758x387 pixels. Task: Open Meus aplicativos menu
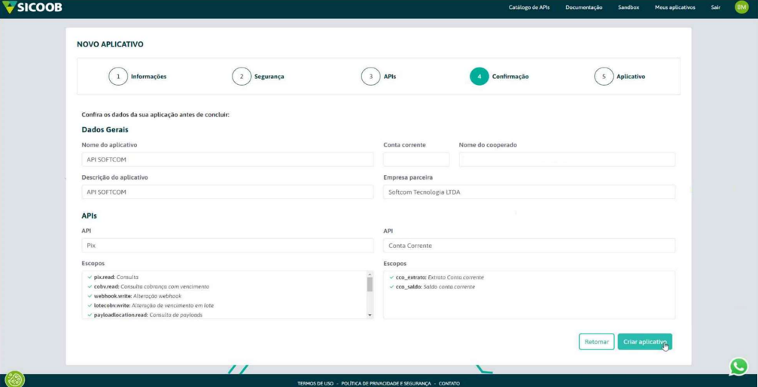674,8
